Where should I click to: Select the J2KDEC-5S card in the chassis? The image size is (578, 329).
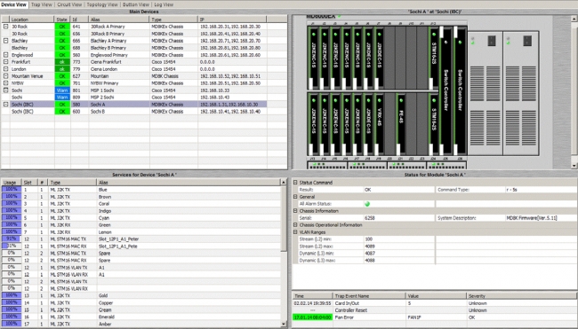point(368,124)
